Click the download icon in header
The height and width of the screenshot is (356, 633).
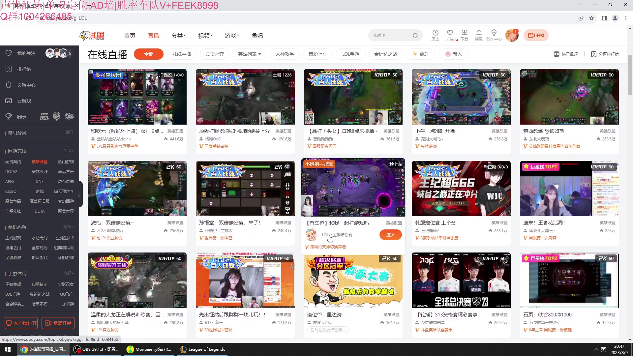coord(464,33)
